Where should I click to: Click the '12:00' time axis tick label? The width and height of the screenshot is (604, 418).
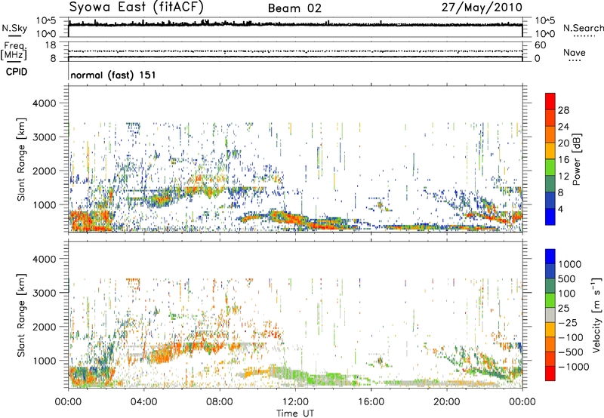295,402
